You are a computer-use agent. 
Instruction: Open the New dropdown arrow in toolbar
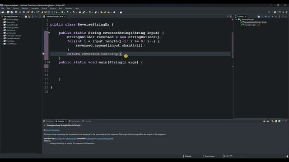tap(5, 12)
